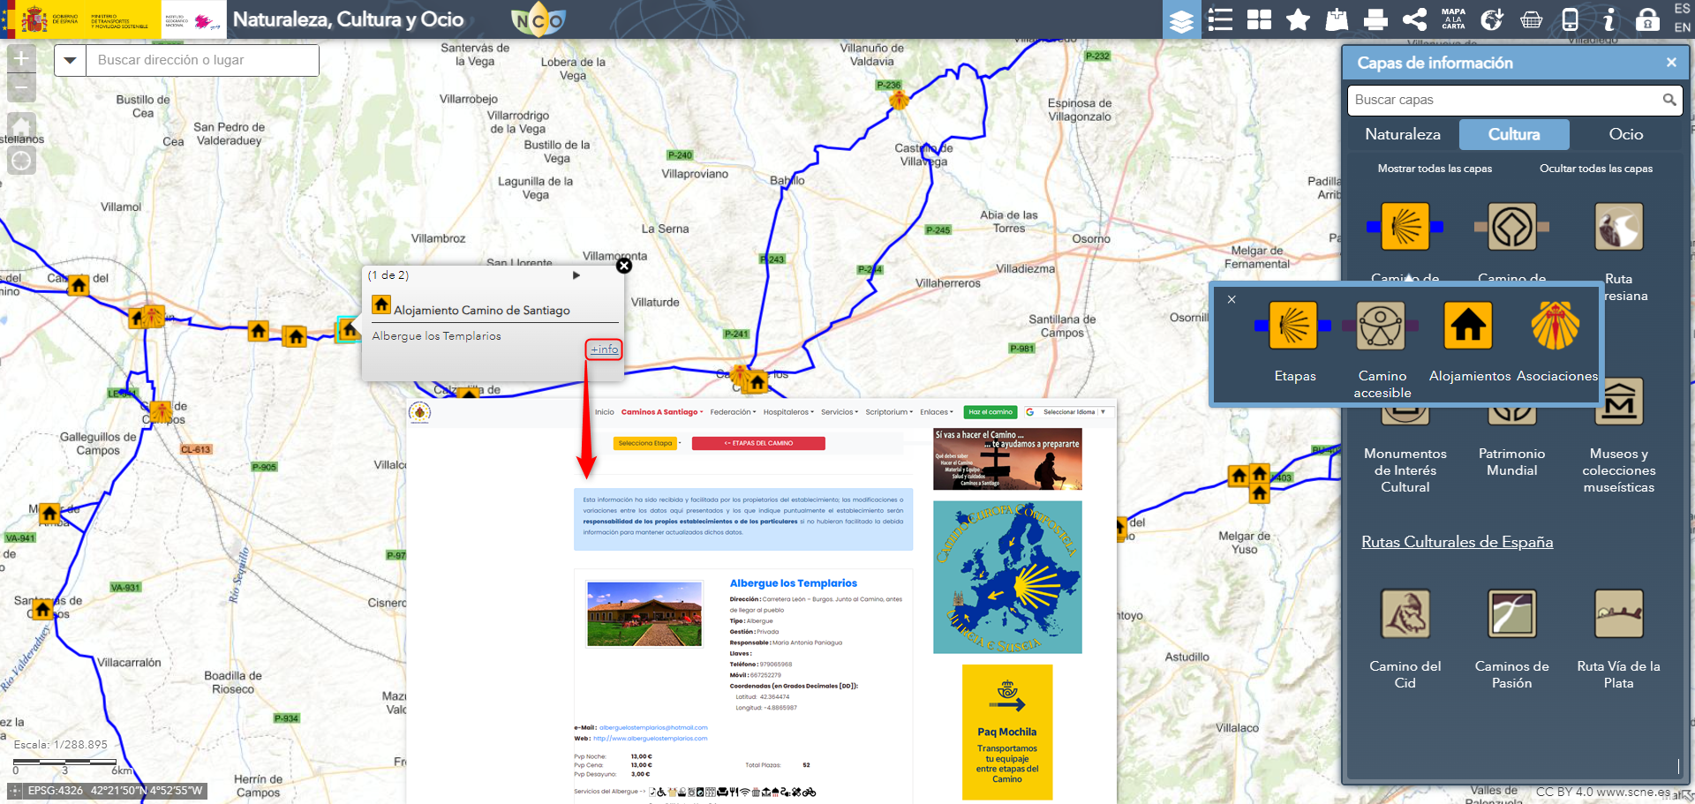Zoom out the map with minus button
The height and width of the screenshot is (804, 1695).
(x=21, y=87)
